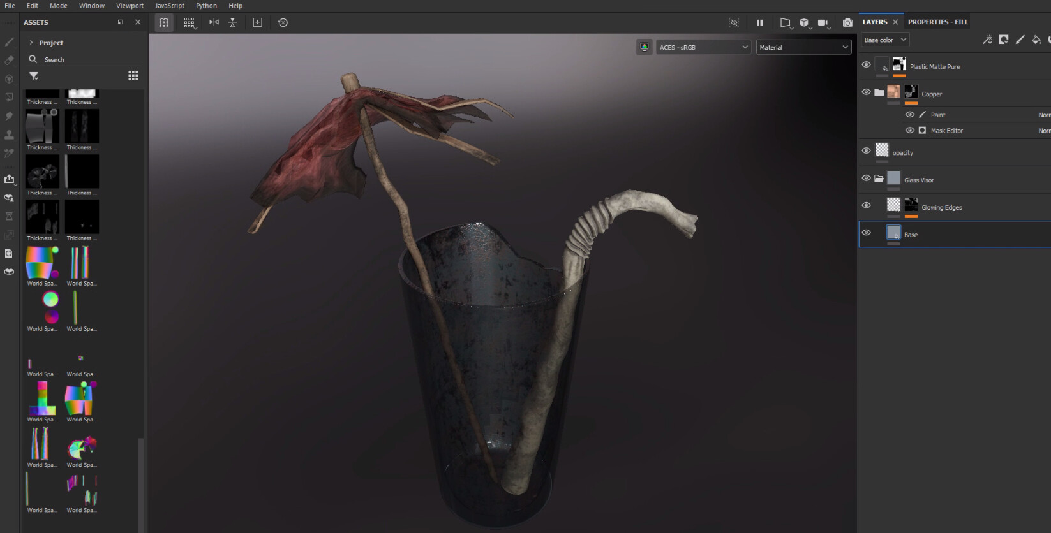
Task: Click the hourglass history icon in left toolbar
Action: pyautogui.click(x=9, y=216)
